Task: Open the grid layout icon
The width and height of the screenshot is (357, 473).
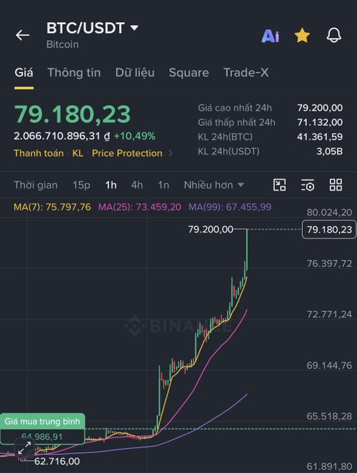Action: 335,185
